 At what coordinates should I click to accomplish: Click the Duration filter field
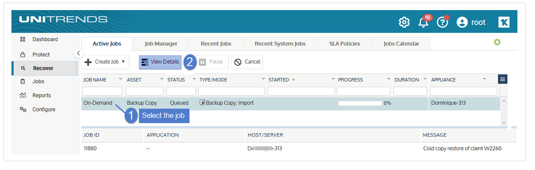coord(411,91)
